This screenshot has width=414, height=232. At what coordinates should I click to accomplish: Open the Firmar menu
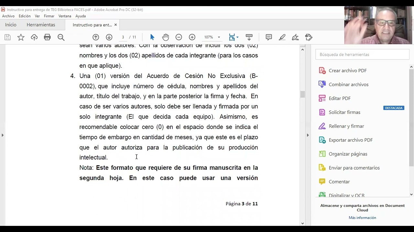(49, 16)
